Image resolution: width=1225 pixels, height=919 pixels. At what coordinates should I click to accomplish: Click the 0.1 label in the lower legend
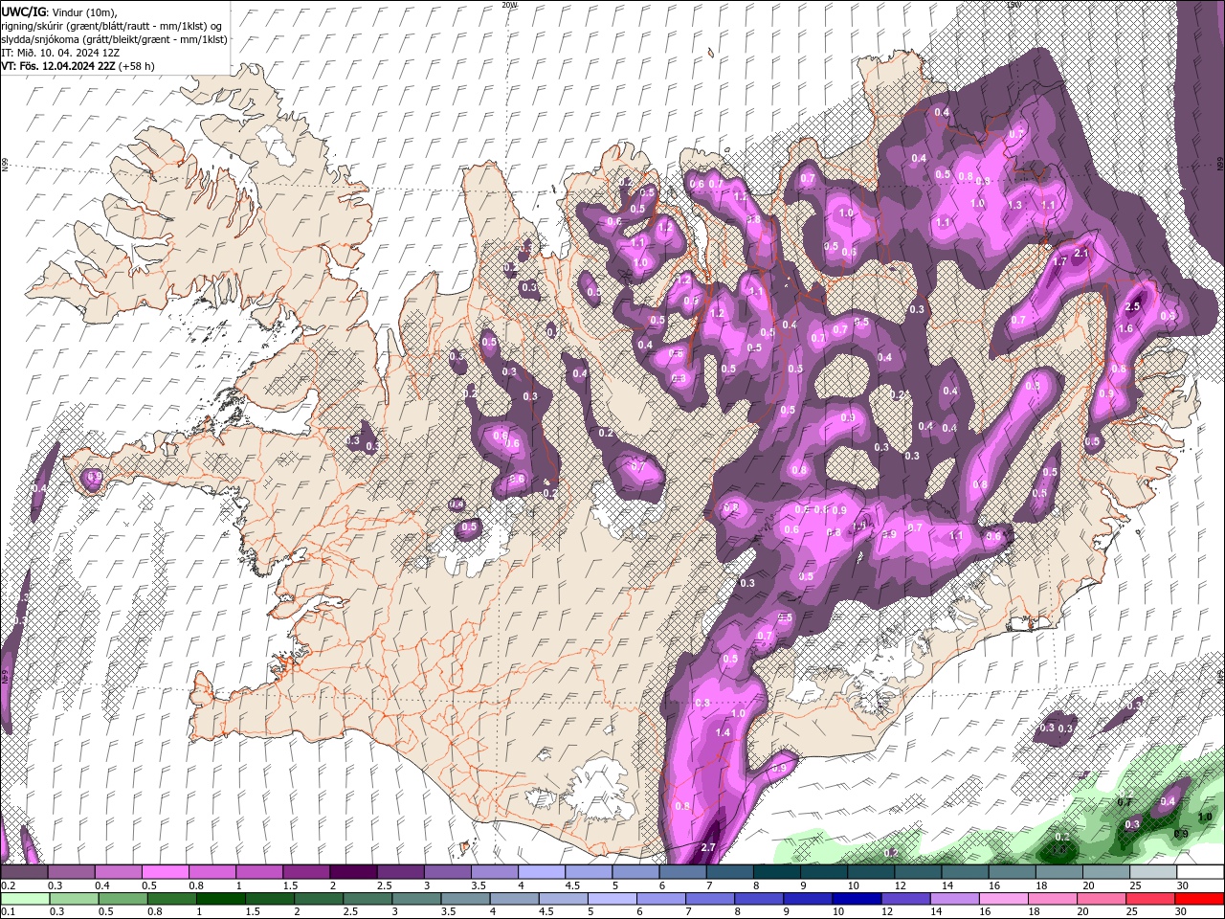point(8,911)
